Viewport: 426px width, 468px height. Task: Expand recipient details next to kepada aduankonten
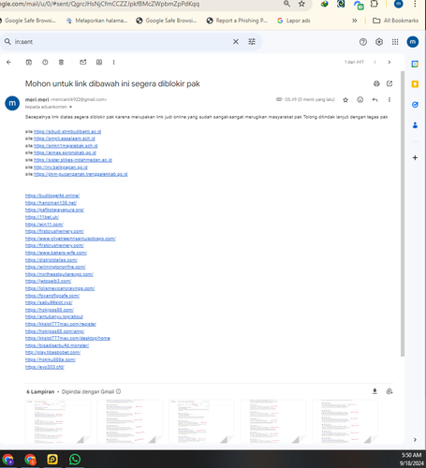pyautogui.click(x=70, y=107)
